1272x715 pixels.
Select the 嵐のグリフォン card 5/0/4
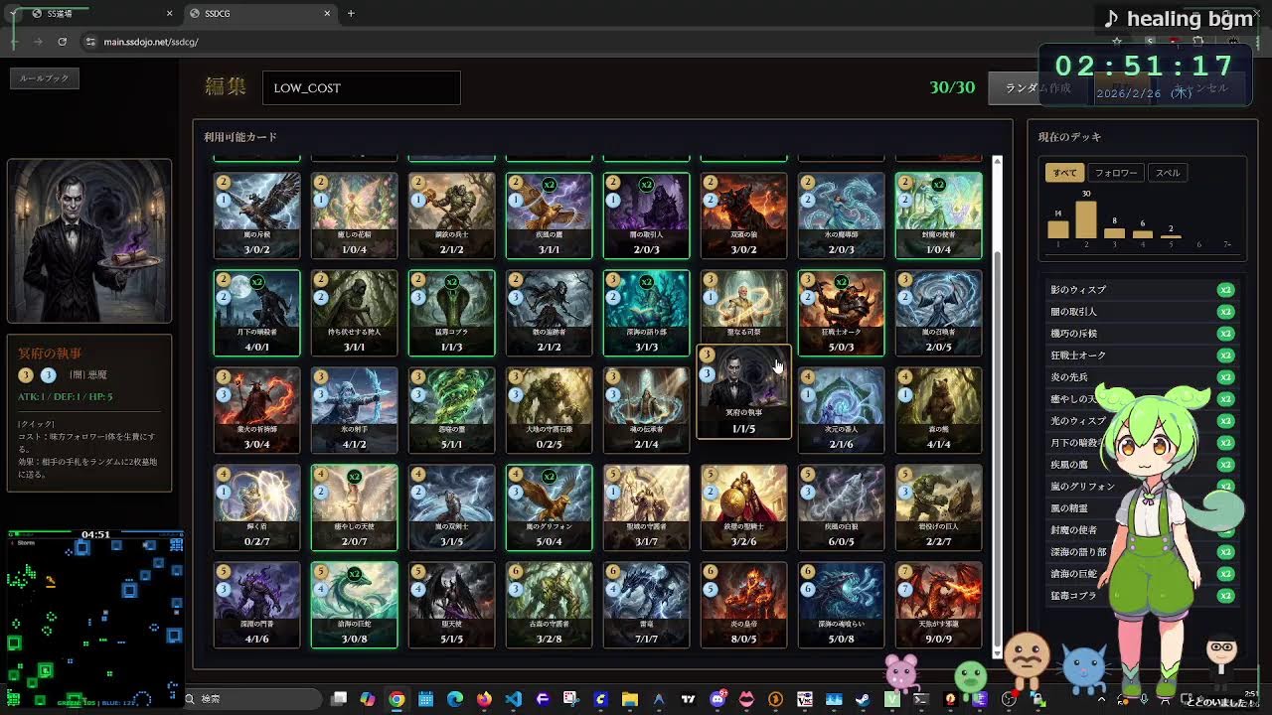point(549,507)
